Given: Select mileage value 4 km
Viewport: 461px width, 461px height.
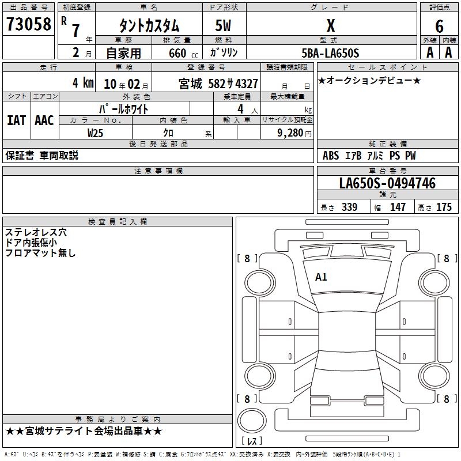Looking at the screenshot, I should (83, 82).
